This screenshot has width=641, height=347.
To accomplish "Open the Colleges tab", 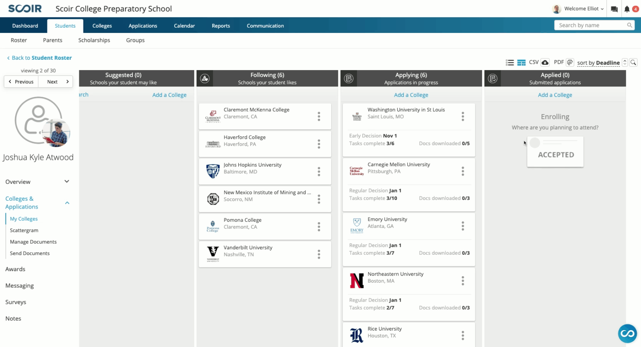I will (102, 26).
